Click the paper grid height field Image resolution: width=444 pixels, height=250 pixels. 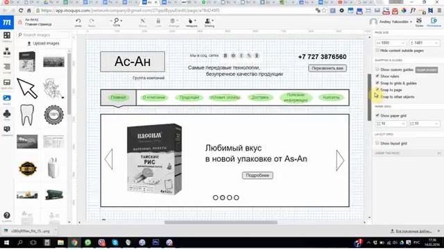[424, 124]
